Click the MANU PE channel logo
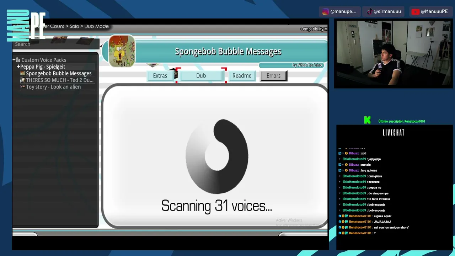 (26, 26)
